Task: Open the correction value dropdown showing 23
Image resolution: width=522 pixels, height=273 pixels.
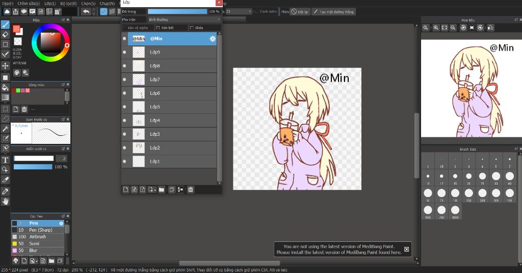Action: click(239, 12)
